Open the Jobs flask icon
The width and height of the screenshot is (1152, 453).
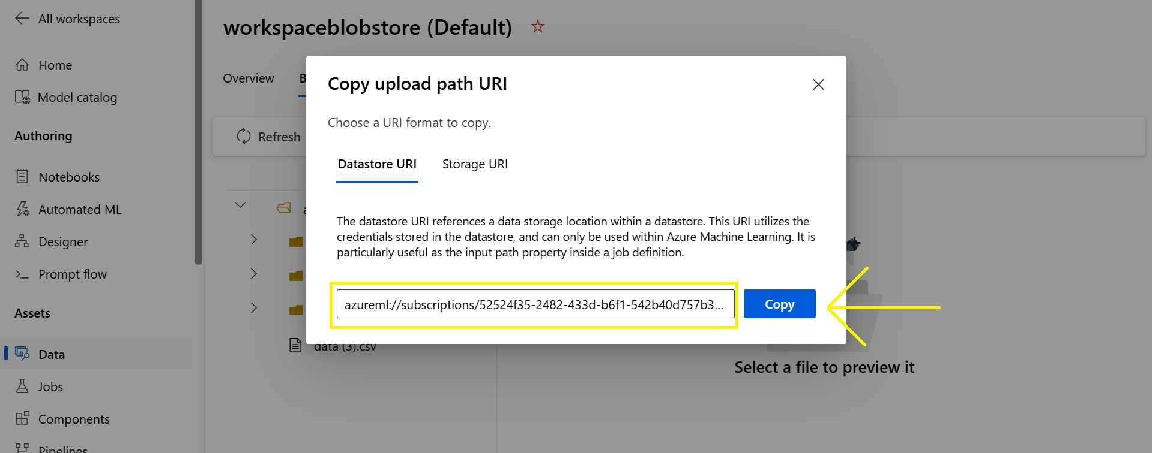pos(22,386)
